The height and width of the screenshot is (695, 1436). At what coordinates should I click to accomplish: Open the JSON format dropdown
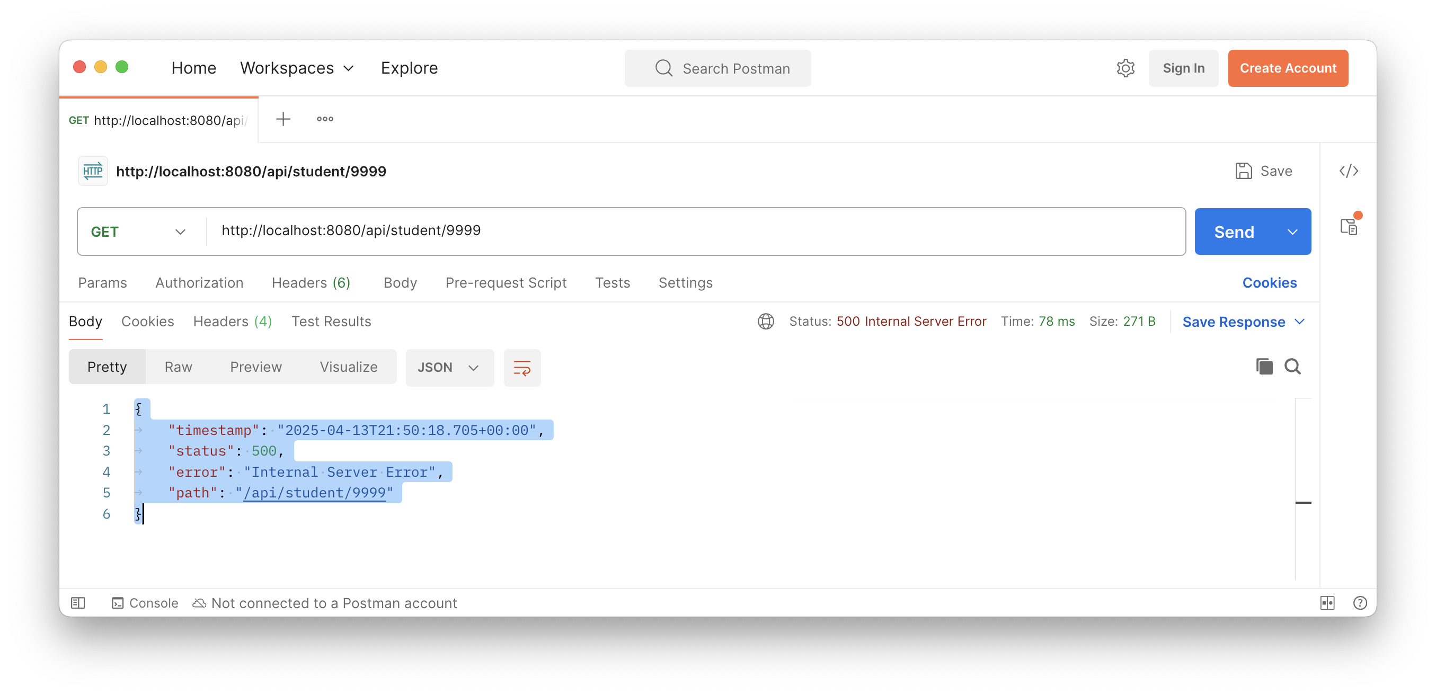(x=449, y=368)
